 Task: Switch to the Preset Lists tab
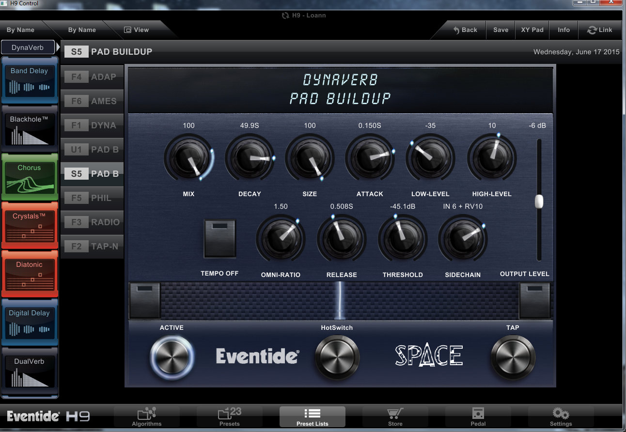tap(313, 417)
